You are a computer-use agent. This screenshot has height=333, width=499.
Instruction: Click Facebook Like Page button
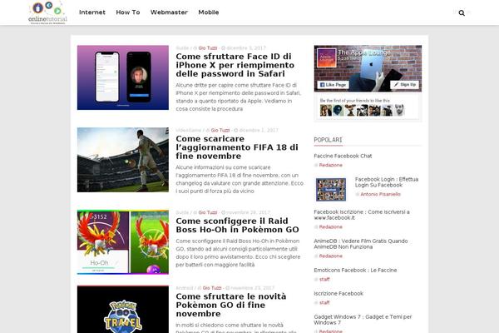tap(333, 85)
